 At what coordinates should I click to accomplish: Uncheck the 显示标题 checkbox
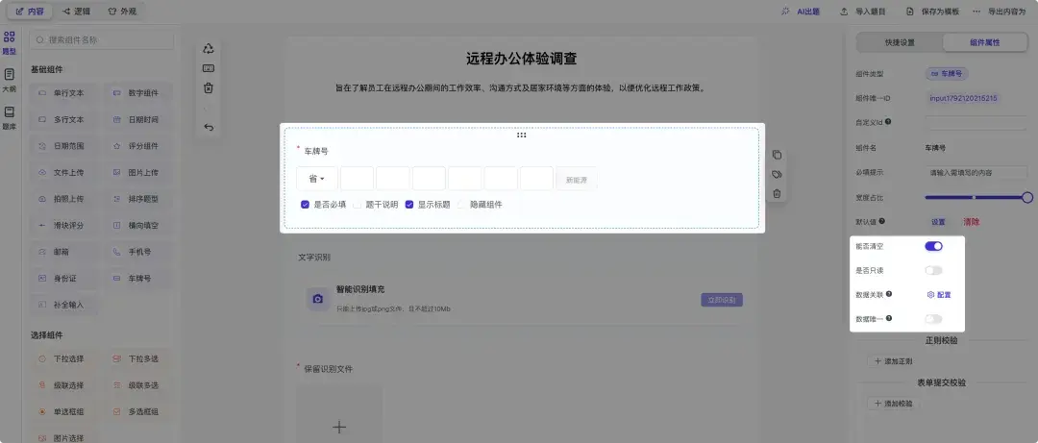point(409,205)
